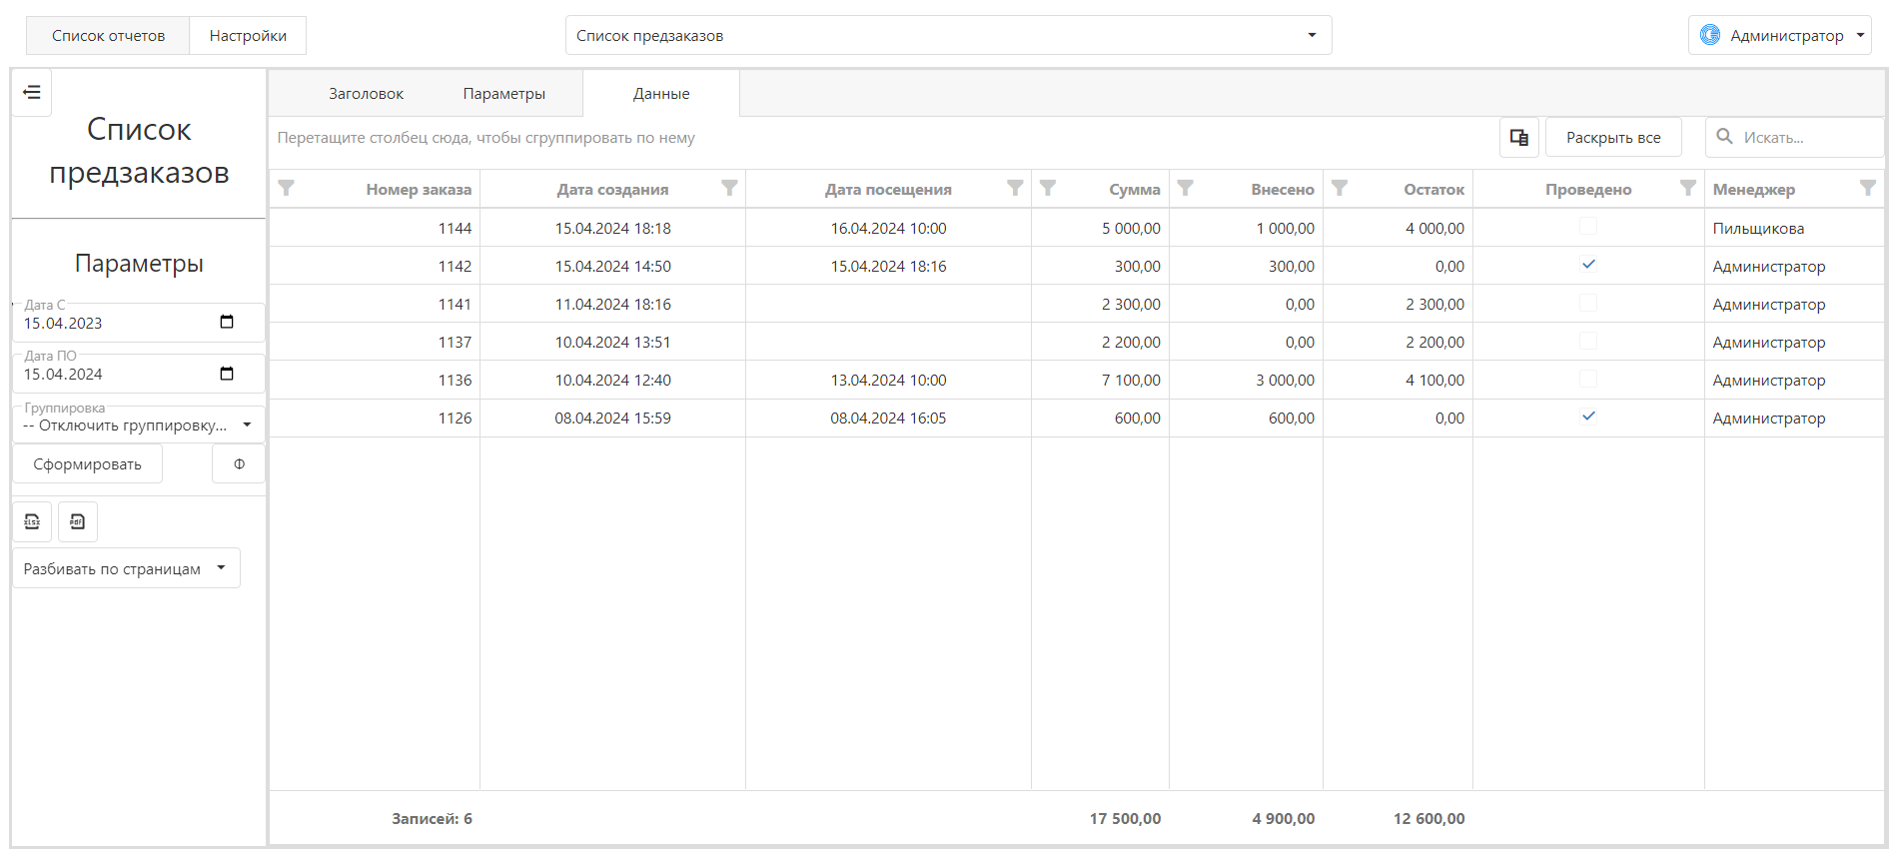
Task: Select order number 1136 cell
Action: (375, 380)
